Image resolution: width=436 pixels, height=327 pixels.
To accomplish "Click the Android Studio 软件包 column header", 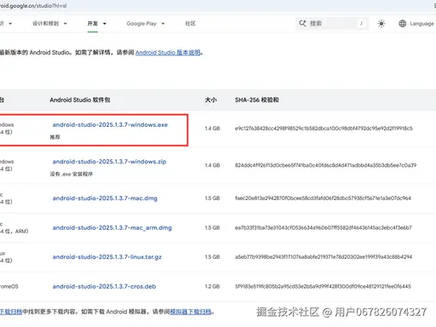I will tap(80, 100).
